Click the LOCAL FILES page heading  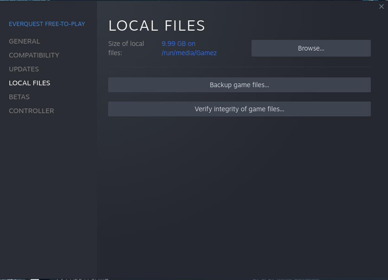(156, 25)
